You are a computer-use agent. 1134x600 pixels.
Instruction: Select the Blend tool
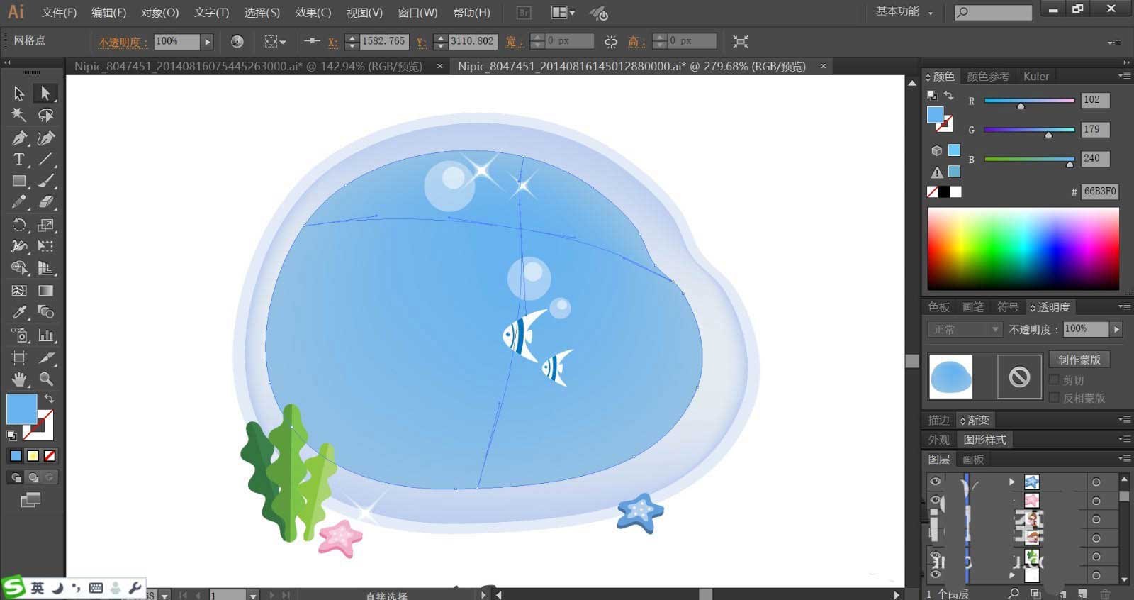pos(46,312)
